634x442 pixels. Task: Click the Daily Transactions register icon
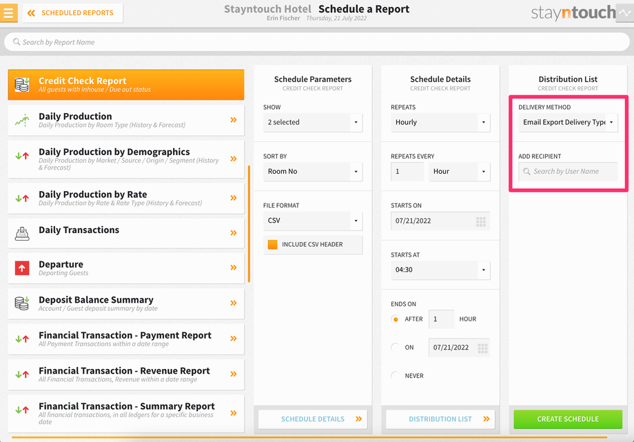(x=22, y=234)
